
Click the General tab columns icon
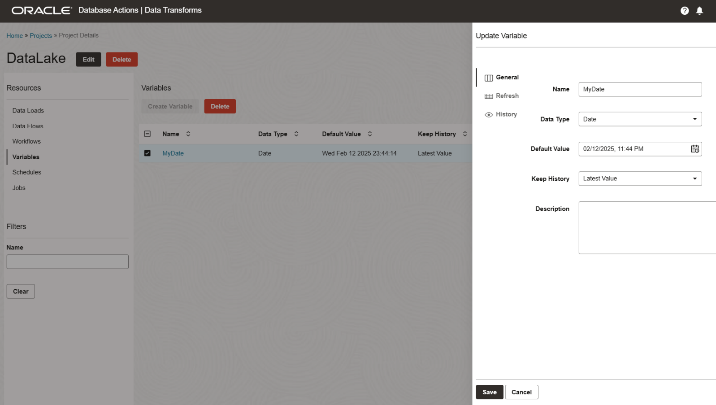point(489,78)
